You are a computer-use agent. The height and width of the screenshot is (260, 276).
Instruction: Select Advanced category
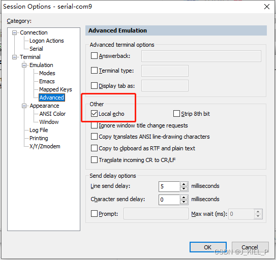coord(51,97)
